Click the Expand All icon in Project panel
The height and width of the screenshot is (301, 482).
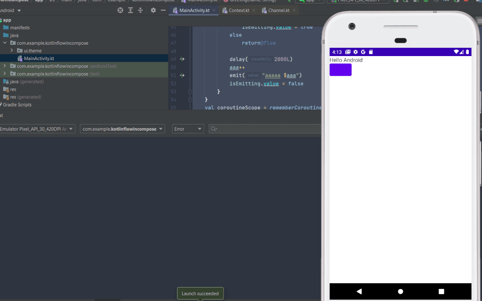click(130, 11)
